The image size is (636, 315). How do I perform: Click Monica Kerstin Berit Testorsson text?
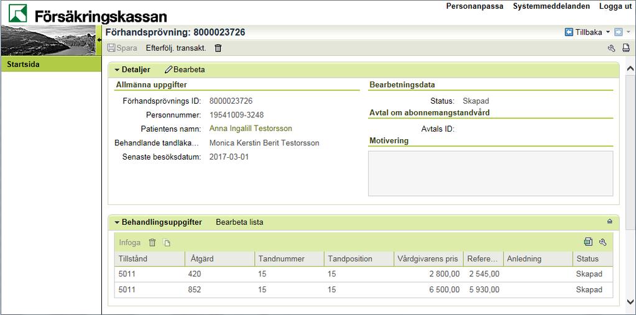click(x=264, y=143)
